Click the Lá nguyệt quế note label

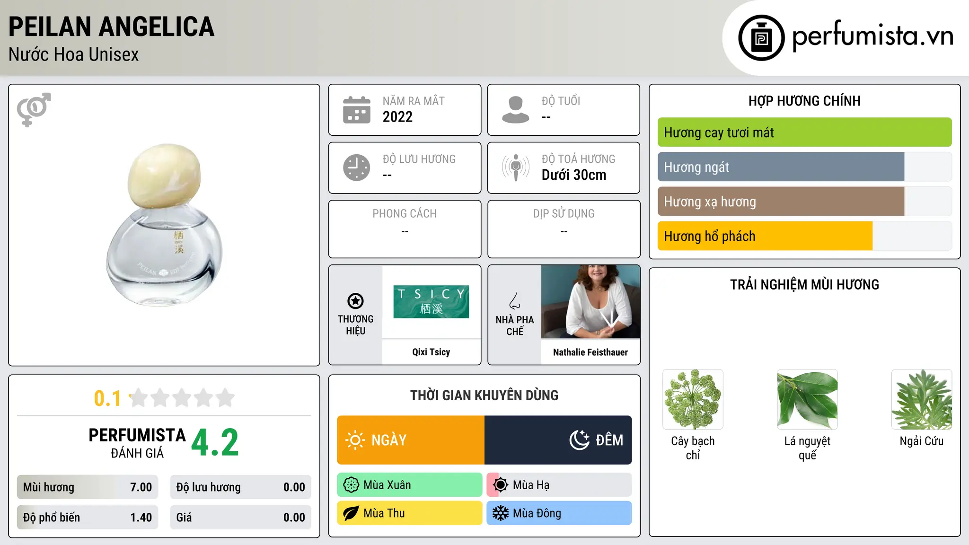pos(807,448)
